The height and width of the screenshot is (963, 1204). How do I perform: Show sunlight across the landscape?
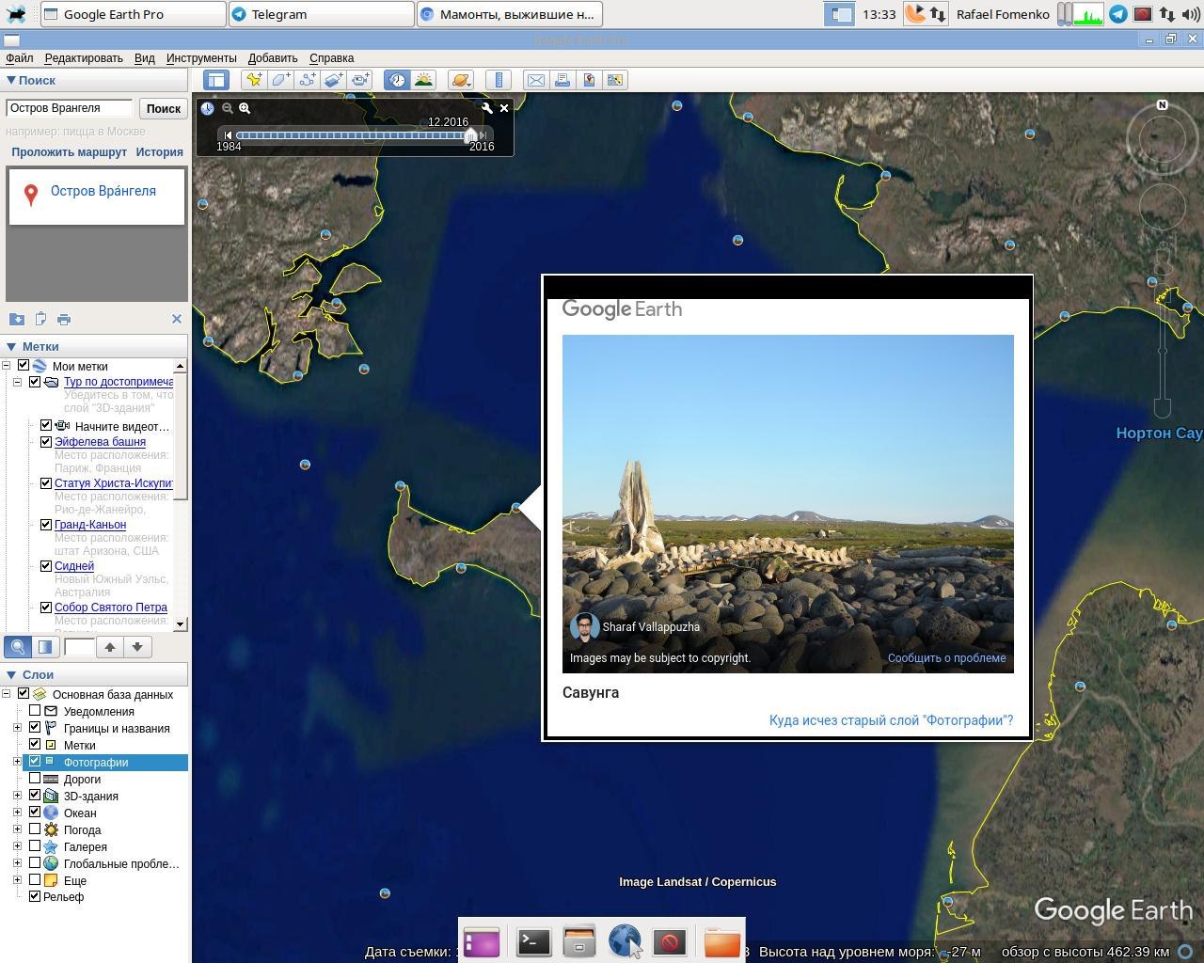(423, 80)
